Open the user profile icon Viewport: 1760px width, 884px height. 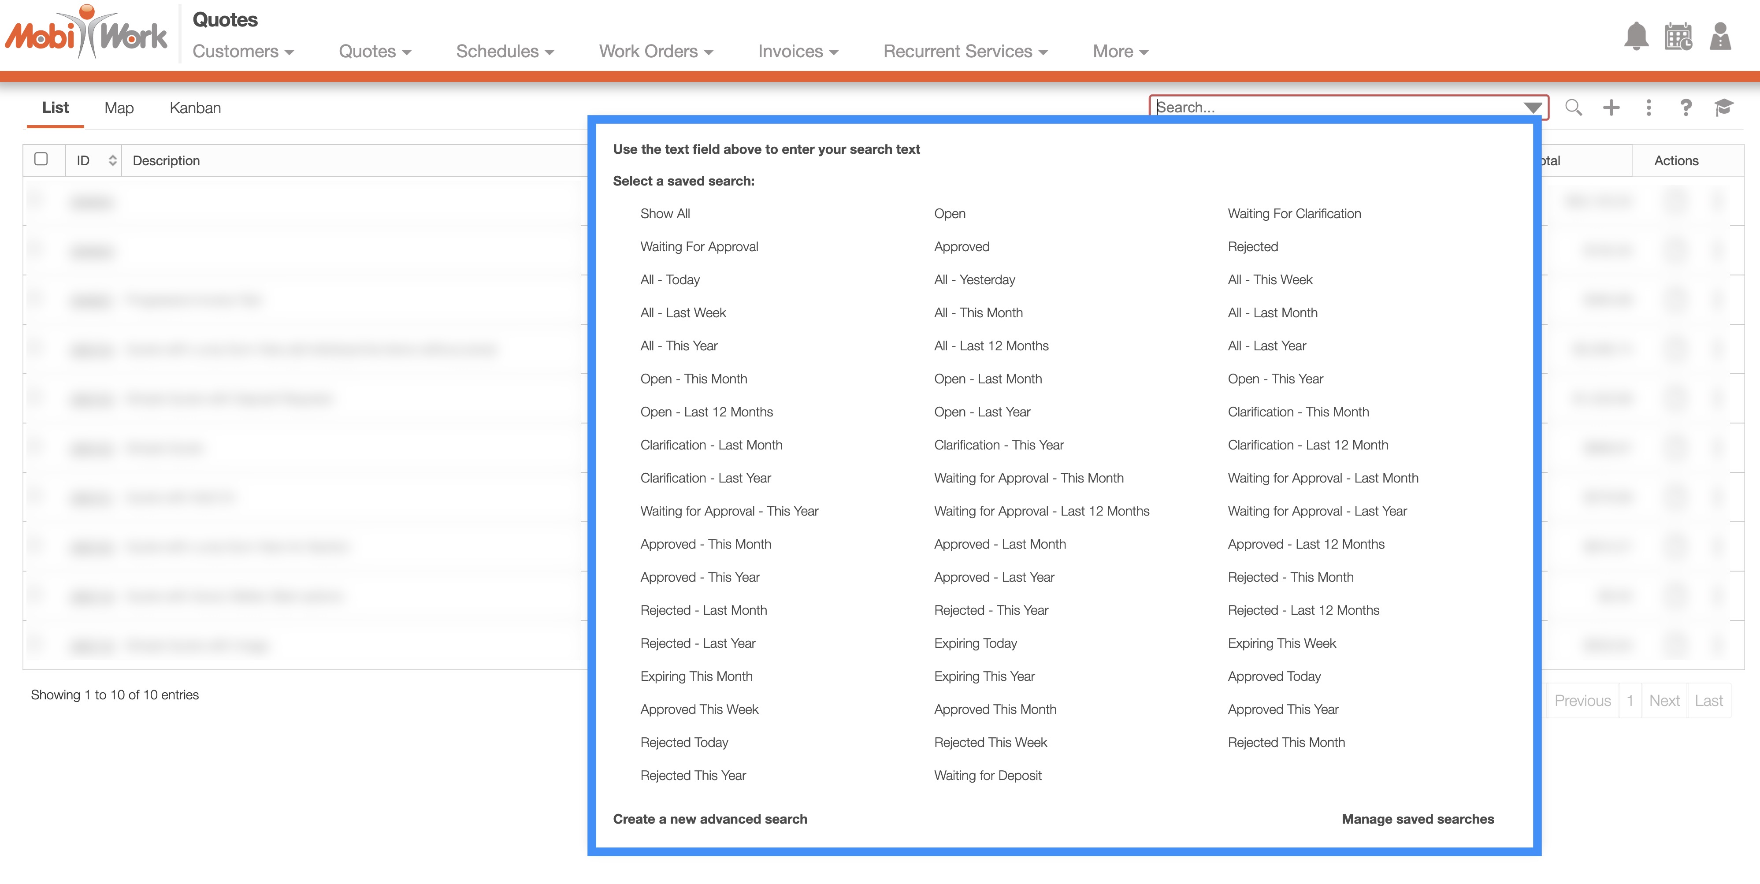(1720, 36)
